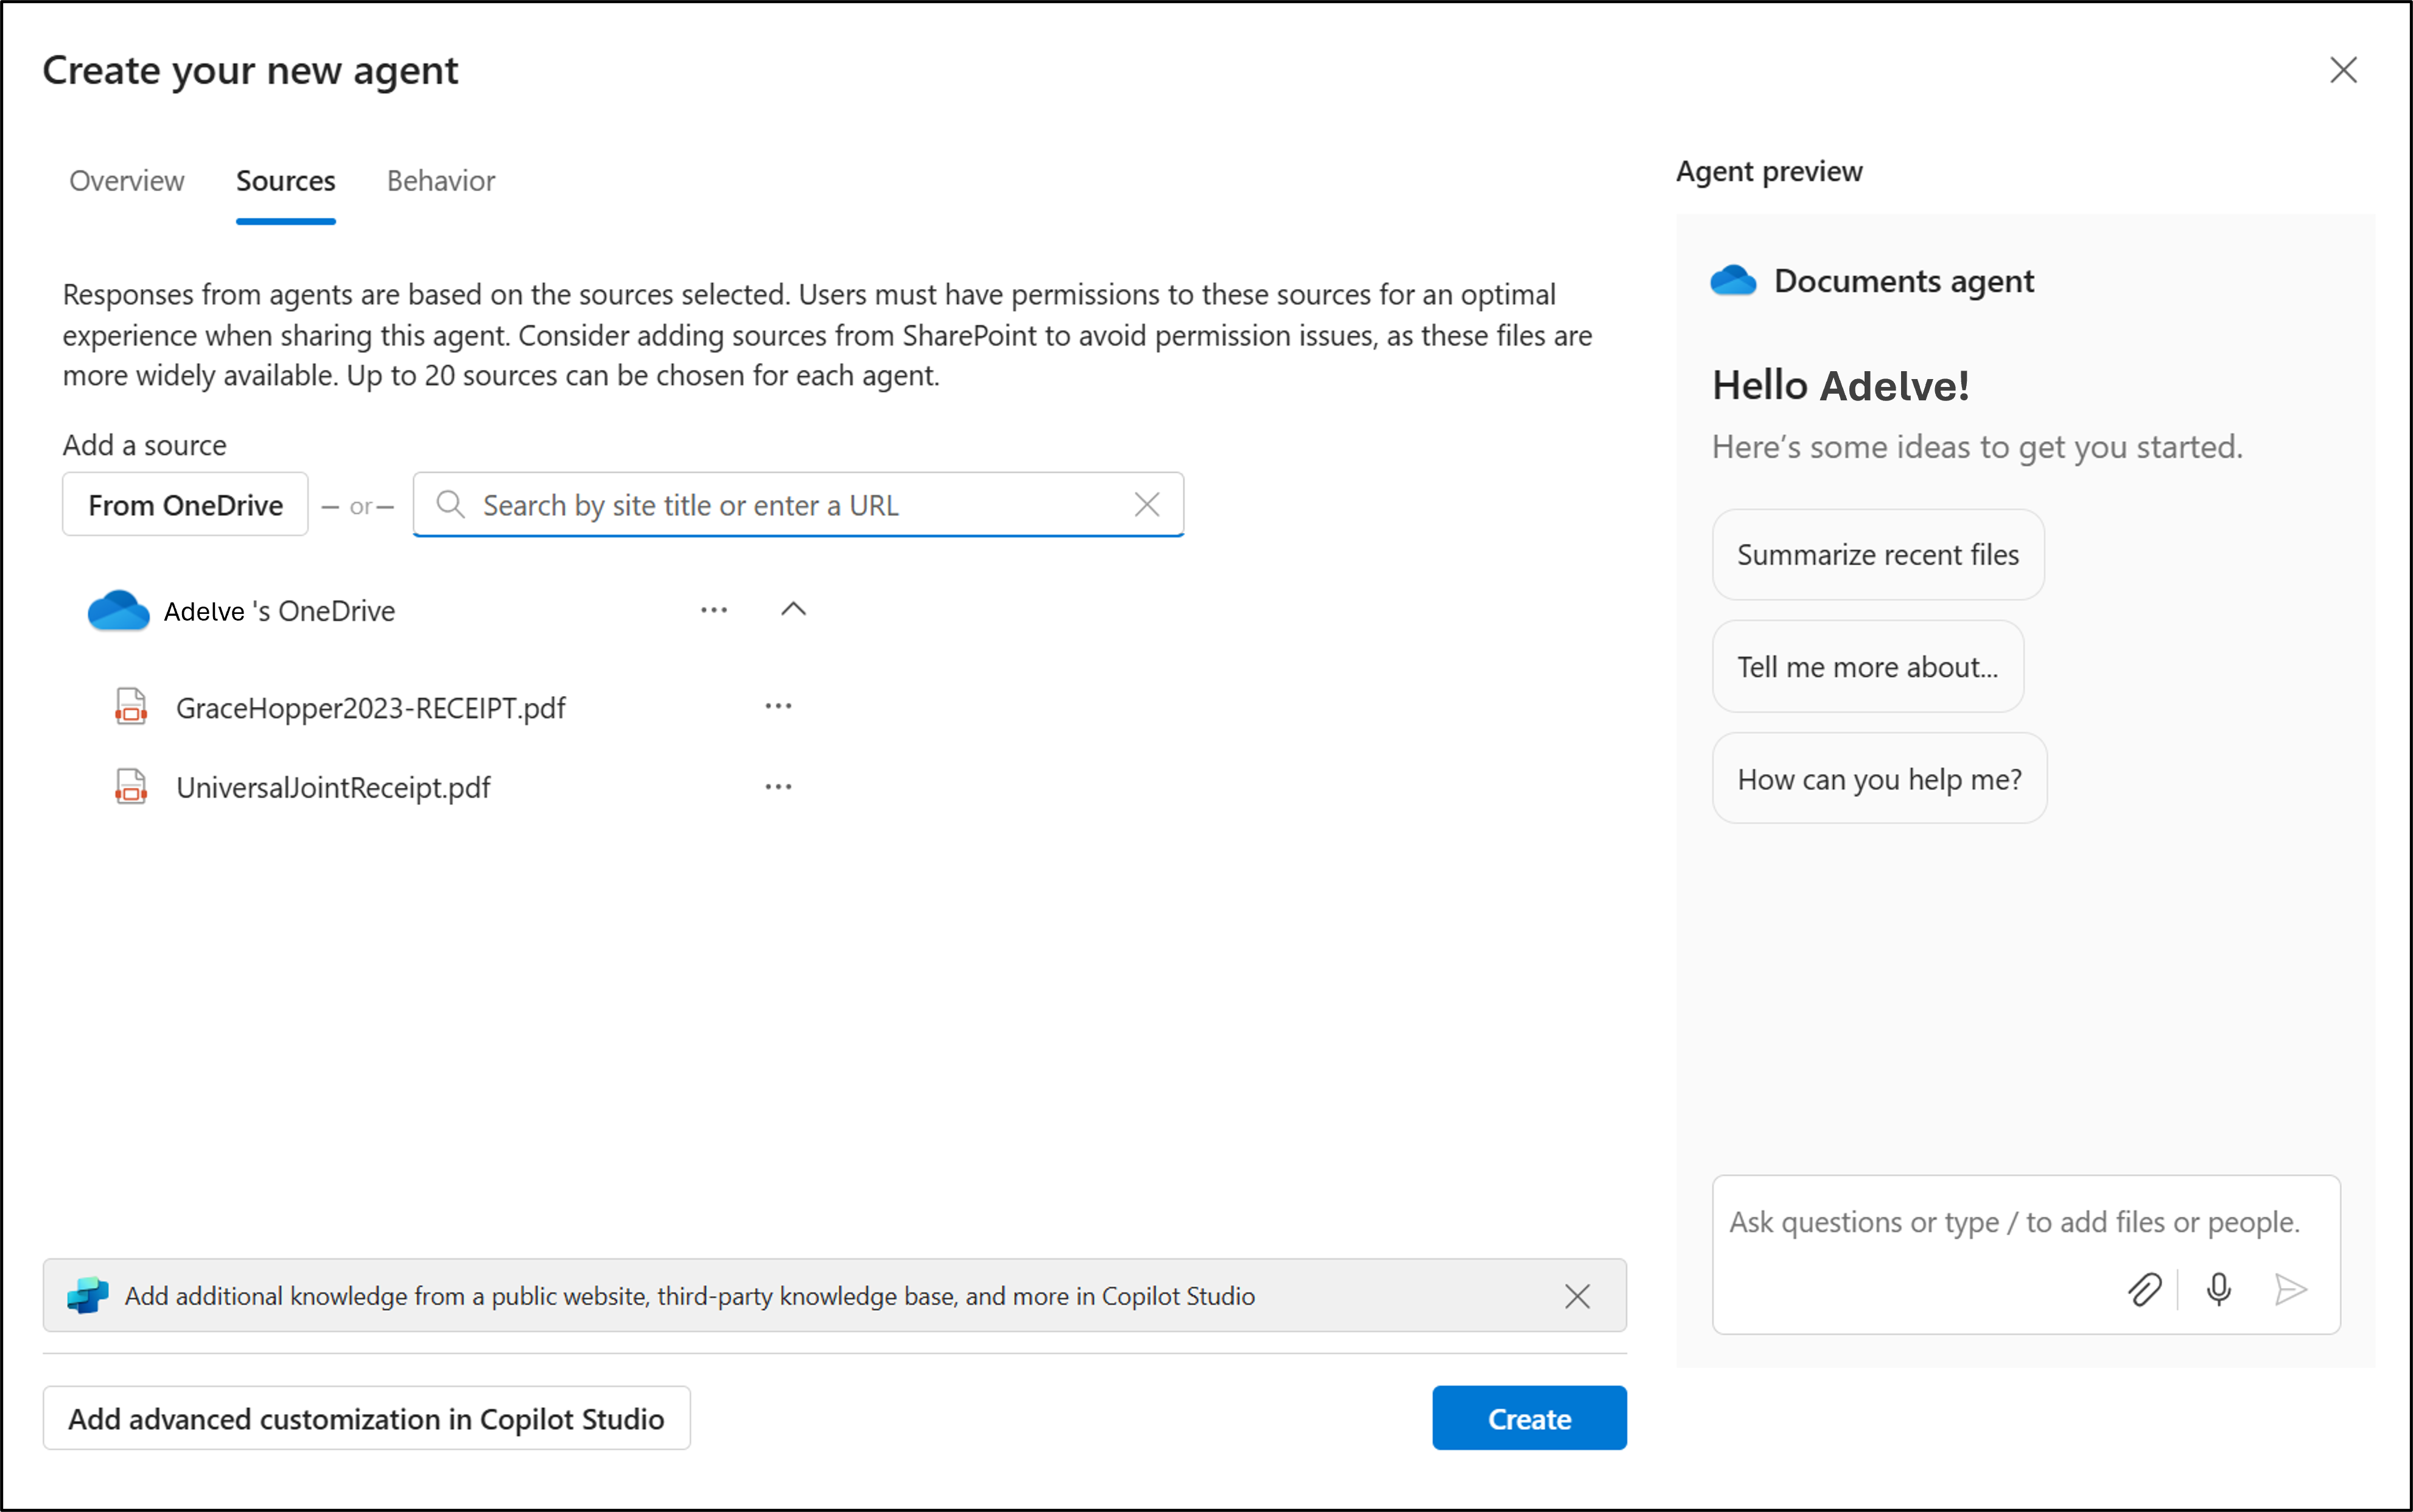Attach a file using the paperclip icon
The width and height of the screenshot is (2413, 1512).
click(x=2144, y=1290)
